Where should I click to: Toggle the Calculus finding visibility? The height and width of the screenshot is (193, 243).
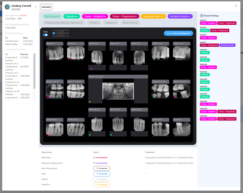71,16
